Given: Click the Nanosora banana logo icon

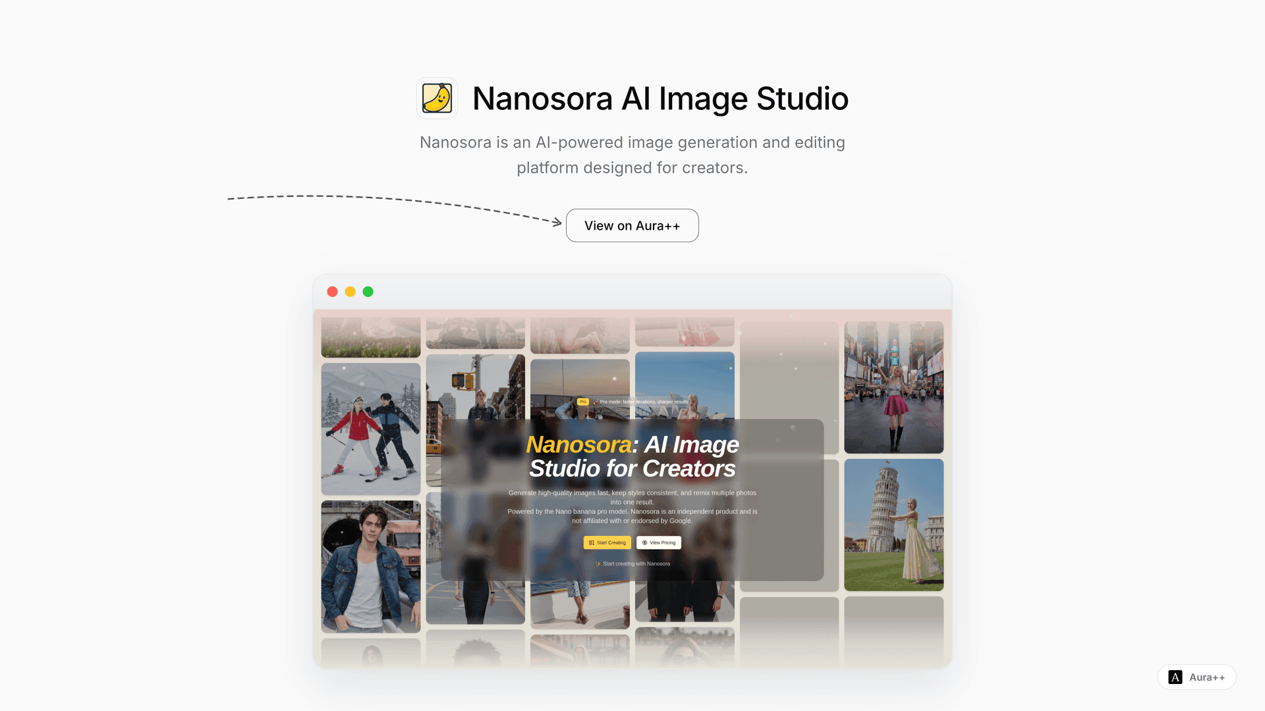Looking at the screenshot, I should pos(437,98).
